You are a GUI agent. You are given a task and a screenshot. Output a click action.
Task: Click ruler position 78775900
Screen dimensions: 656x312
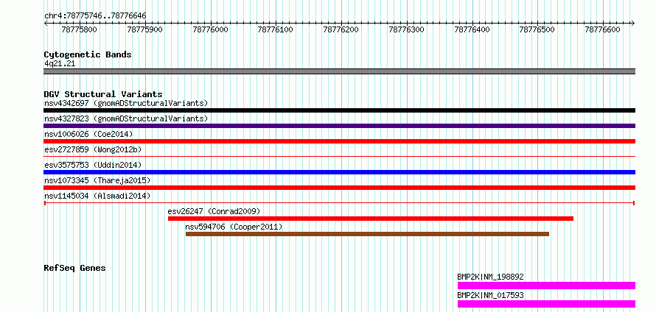pyautogui.click(x=144, y=29)
